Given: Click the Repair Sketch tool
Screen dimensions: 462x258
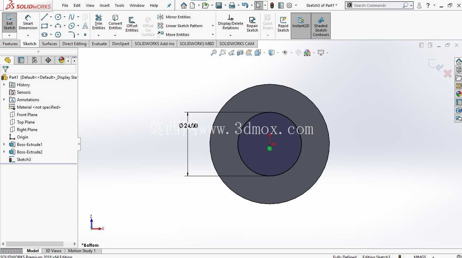Looking at the screenshot, I should [252, 24].
